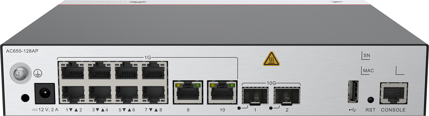Click the SFP+ 10G port 1
Screen dimensions: 429x116
tap(255, 95)
